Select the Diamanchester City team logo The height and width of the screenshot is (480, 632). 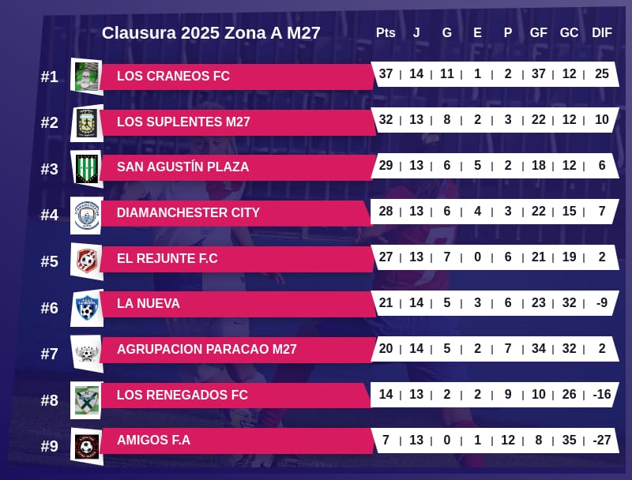pyautogui.click(x=87, y=215)
